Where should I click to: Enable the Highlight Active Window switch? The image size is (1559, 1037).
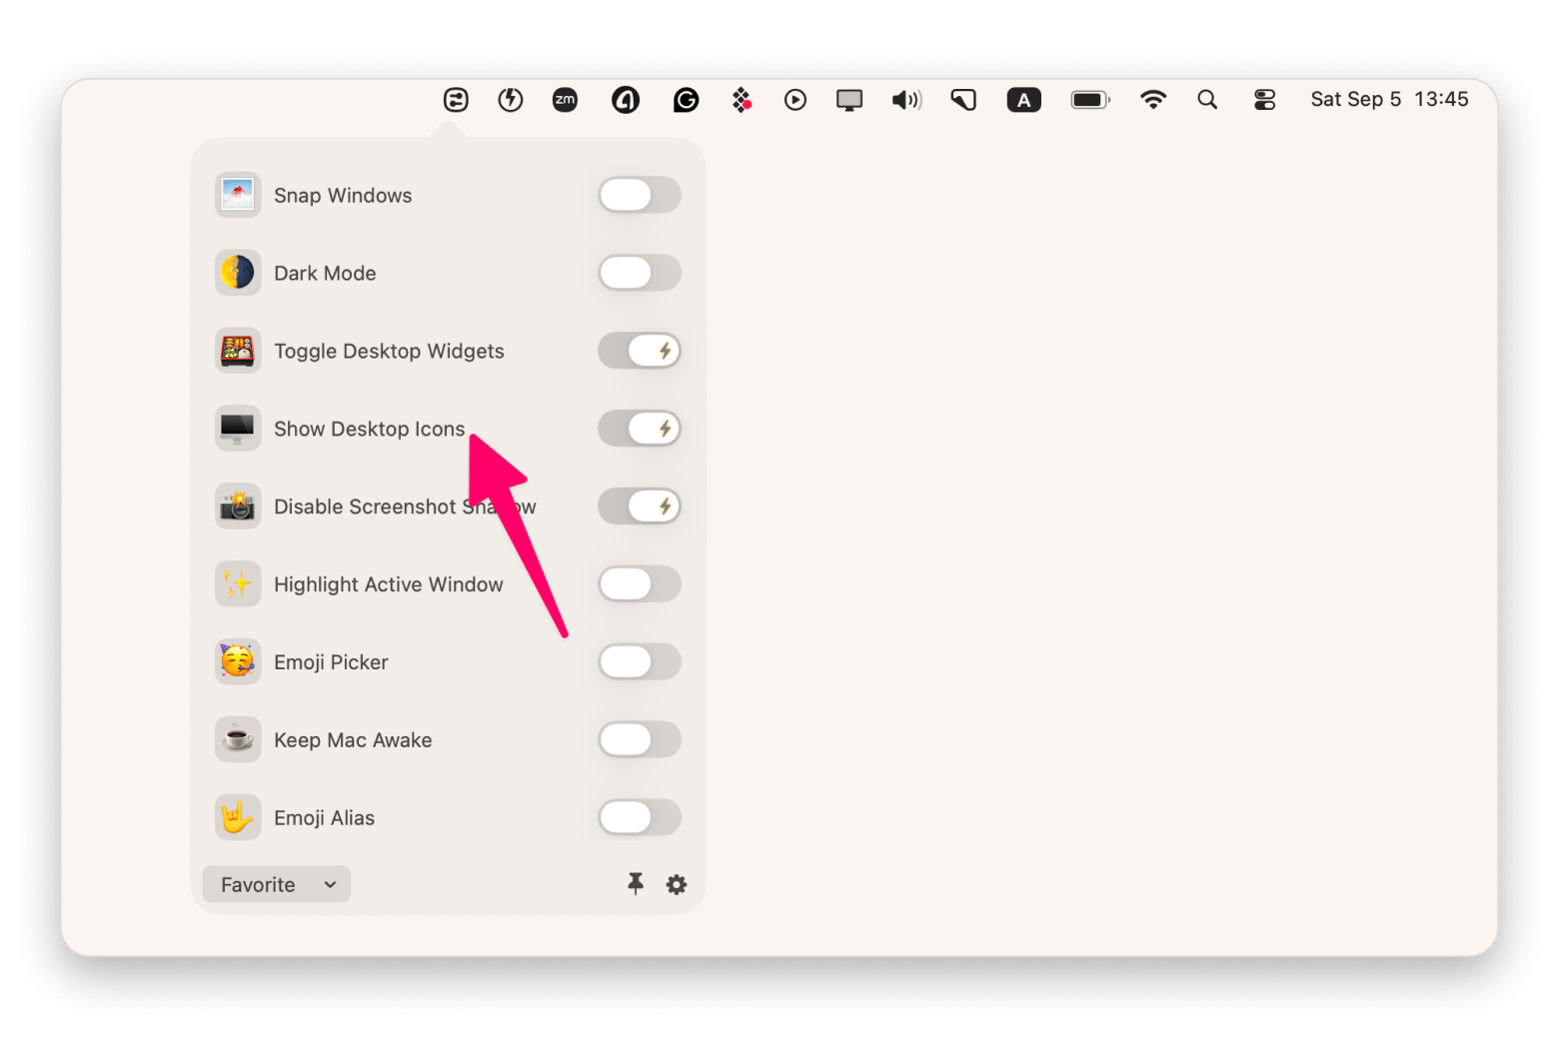tap(640, 583)
